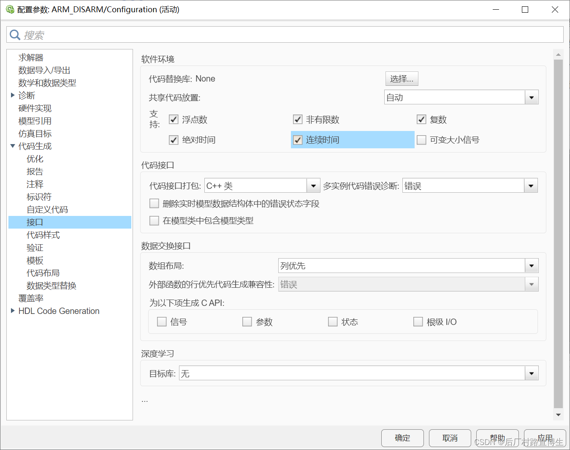
Task: Open the 代码接口打包 dropdown
Action: point(262,185)
